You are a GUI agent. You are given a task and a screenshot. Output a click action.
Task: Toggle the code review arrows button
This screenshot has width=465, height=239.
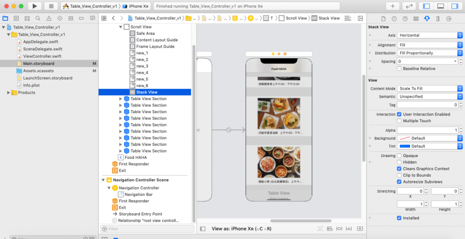(409, 6)
